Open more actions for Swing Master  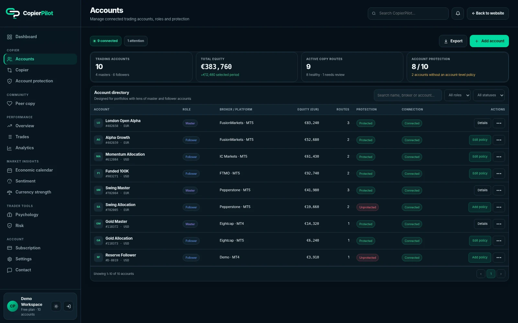coord(499,190)
